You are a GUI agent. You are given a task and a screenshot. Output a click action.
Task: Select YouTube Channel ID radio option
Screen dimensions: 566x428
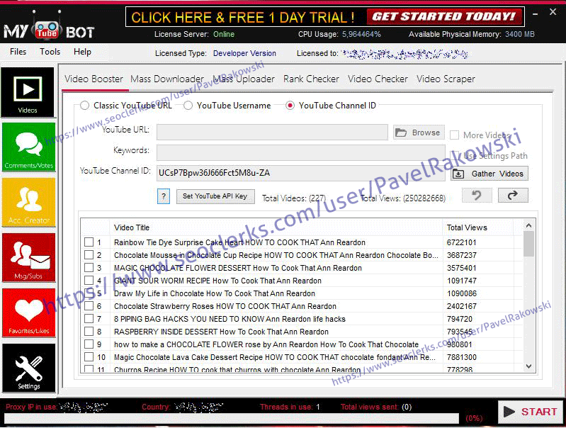click(290, 106)
